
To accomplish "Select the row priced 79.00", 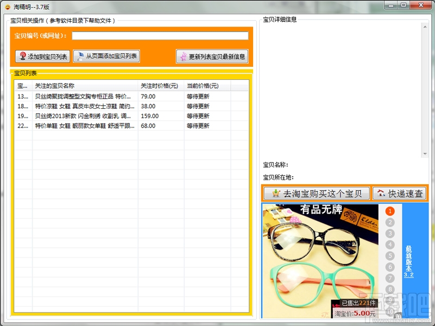I will tap(131, 97).
